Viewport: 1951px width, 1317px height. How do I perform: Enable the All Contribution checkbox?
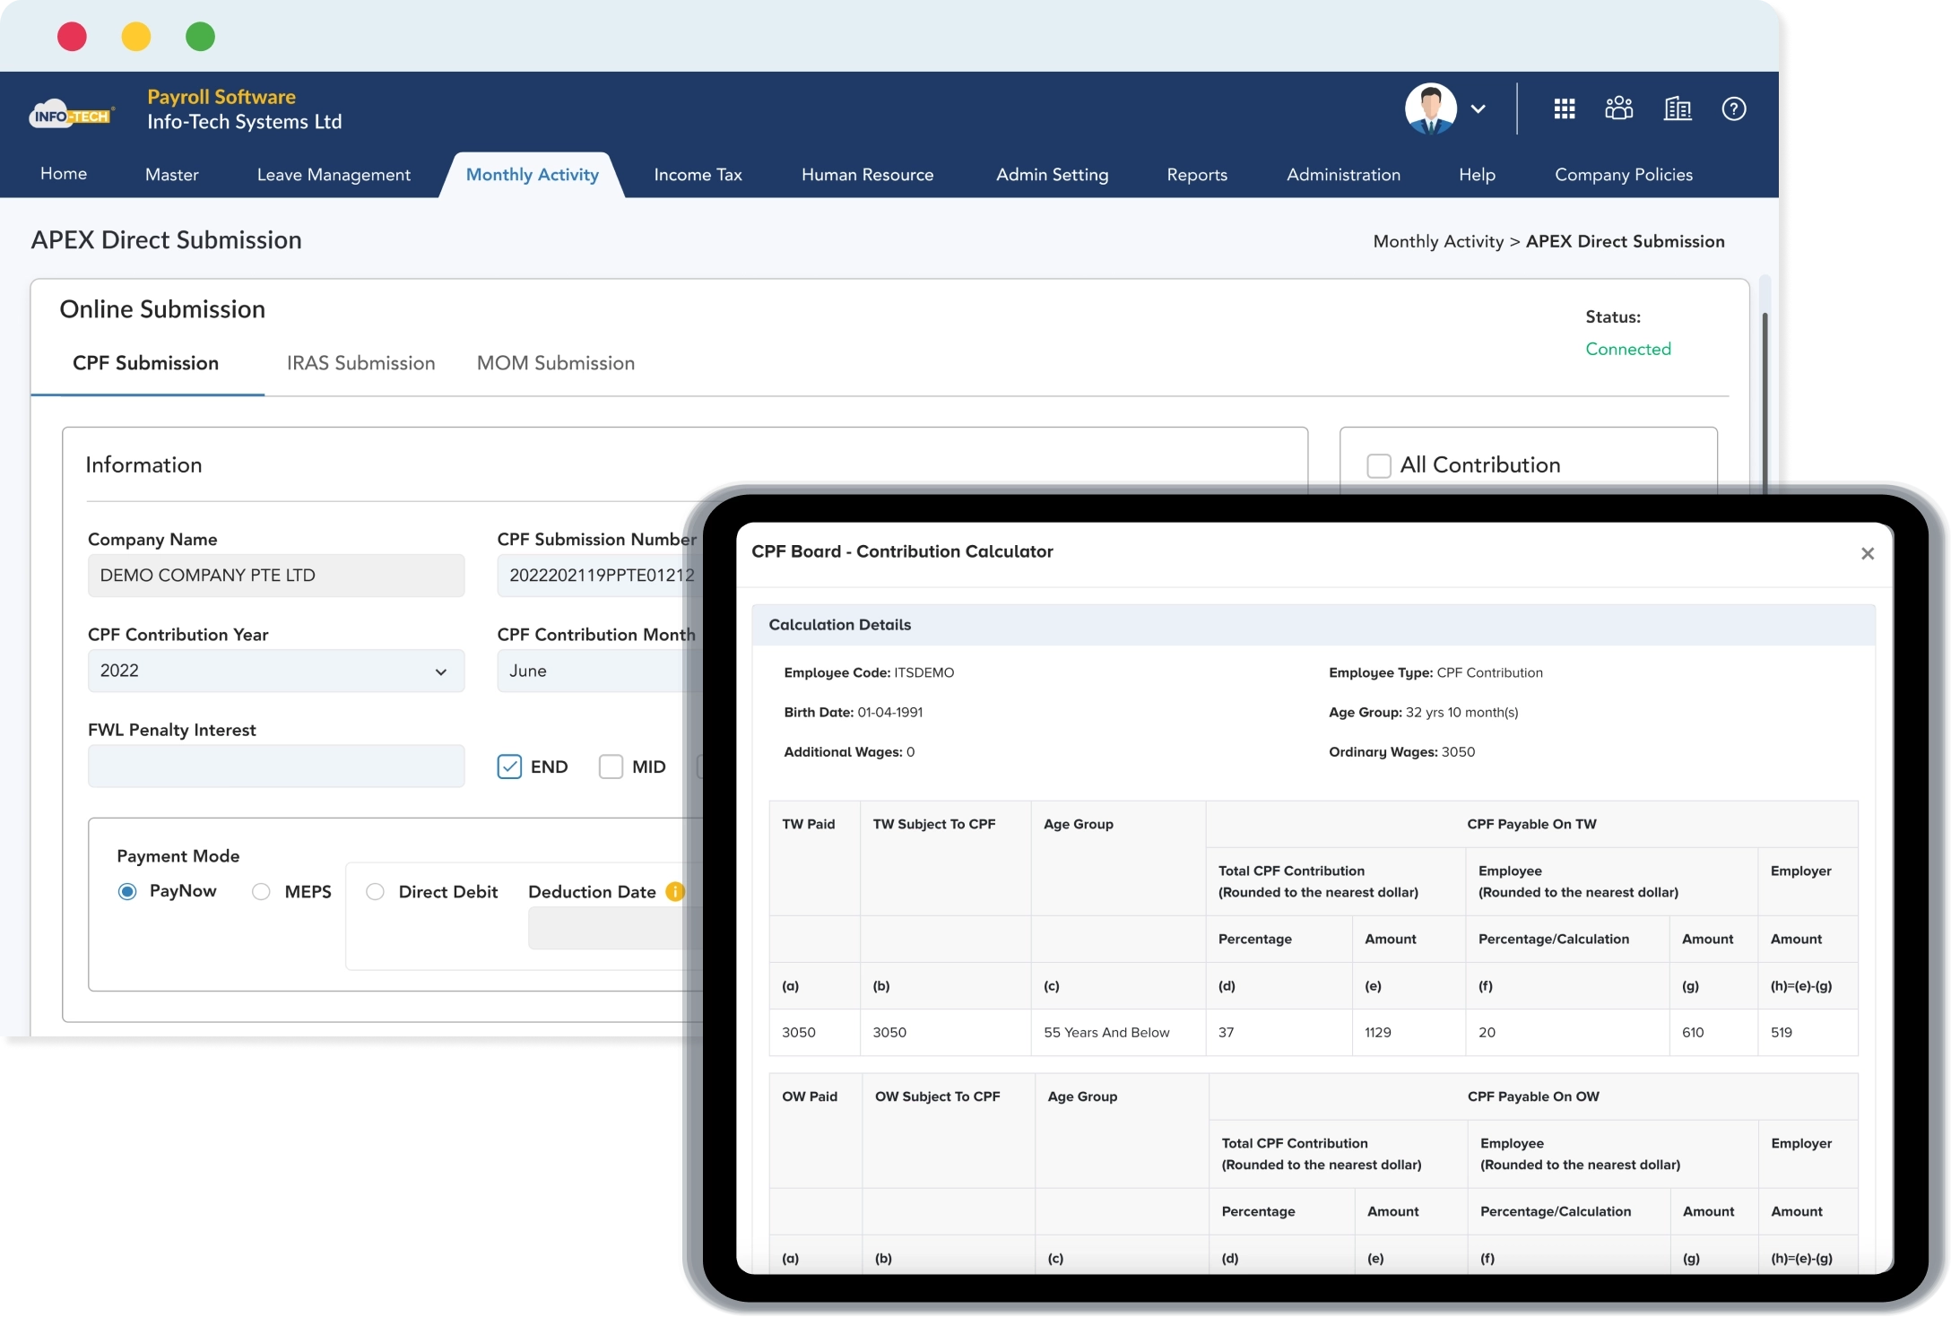(1378, 465)
